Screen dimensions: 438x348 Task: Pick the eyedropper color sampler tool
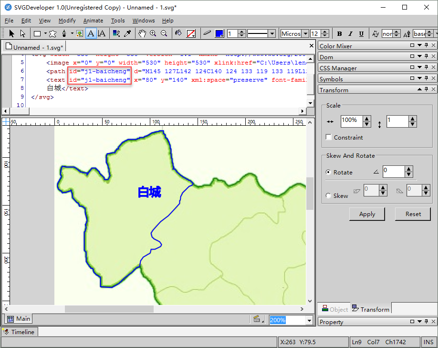(x=127, y=33)
